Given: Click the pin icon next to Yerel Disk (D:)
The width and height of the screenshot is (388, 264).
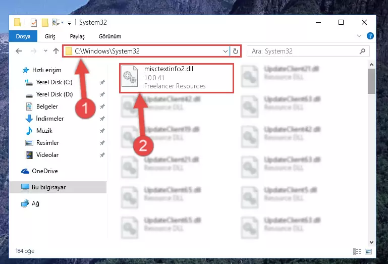Looking at the screenshot, I should [102, 94].
